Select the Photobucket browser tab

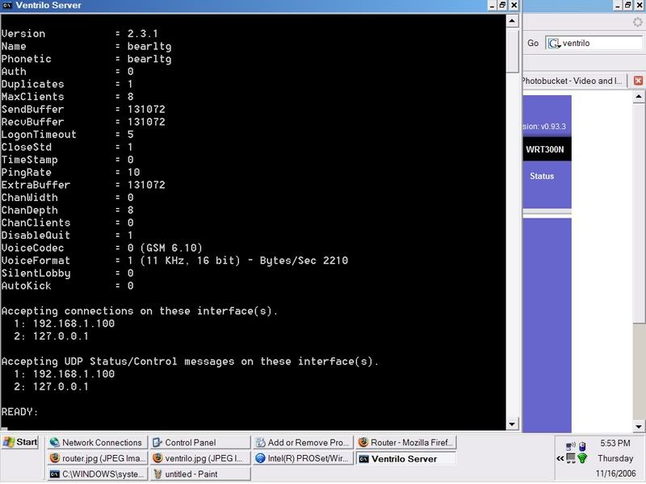point(573,81)
